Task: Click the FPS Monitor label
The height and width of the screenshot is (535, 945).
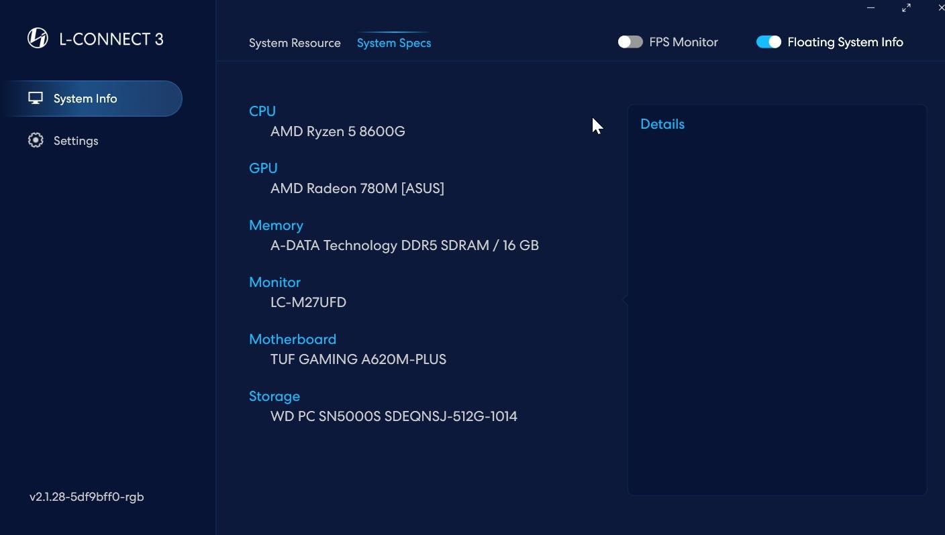Action: point(683,42)
